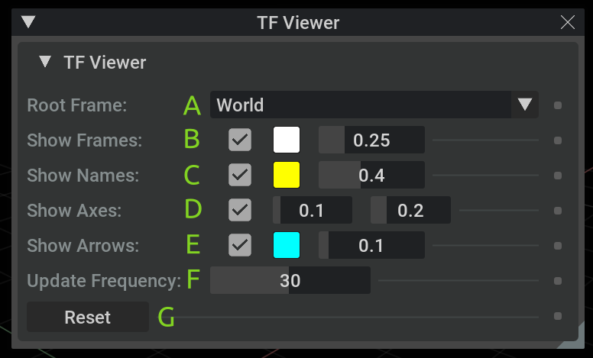The image size is (593, 358).
Task: Click the Show Frames 0.25 value slider
Action: 371,140
